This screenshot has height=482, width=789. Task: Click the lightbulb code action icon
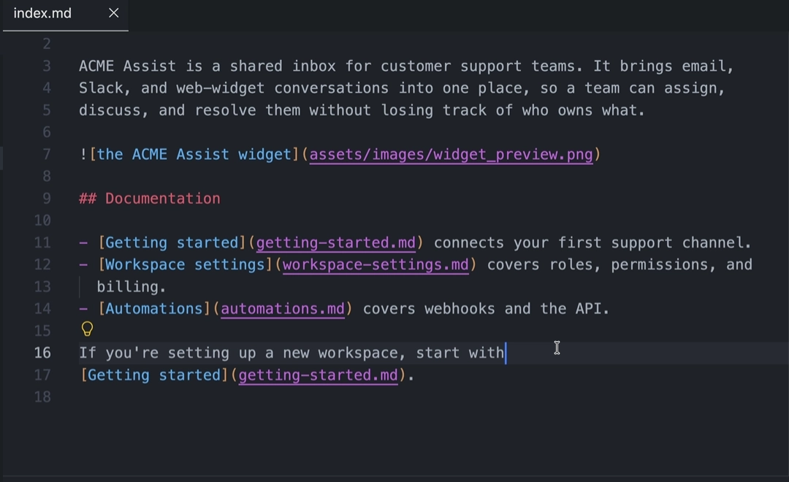87,329
